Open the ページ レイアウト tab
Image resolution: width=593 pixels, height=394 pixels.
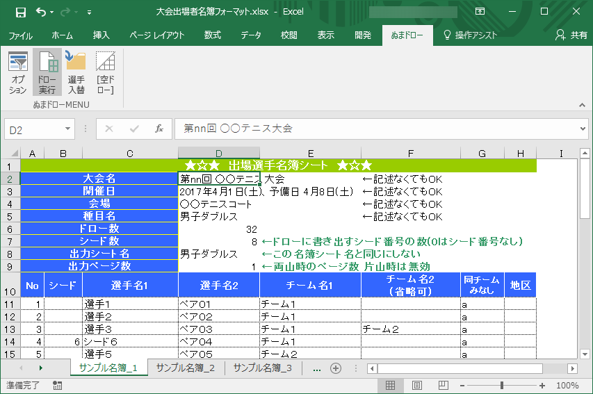pos(157,35)
